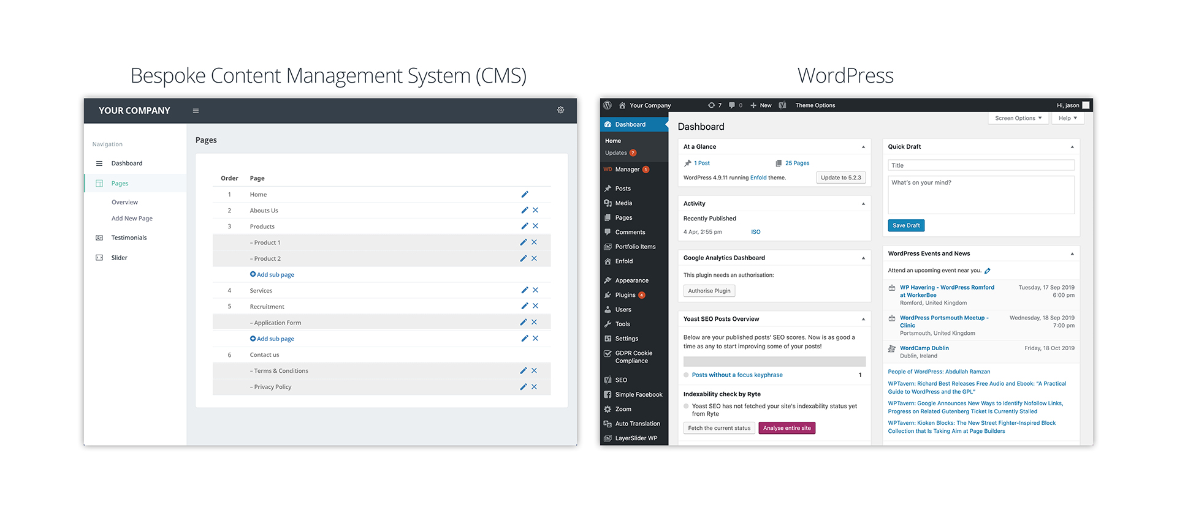Delete the Abouts Us page with X icon
This screenshot has width=1177, height=521.
pos(535,210)
